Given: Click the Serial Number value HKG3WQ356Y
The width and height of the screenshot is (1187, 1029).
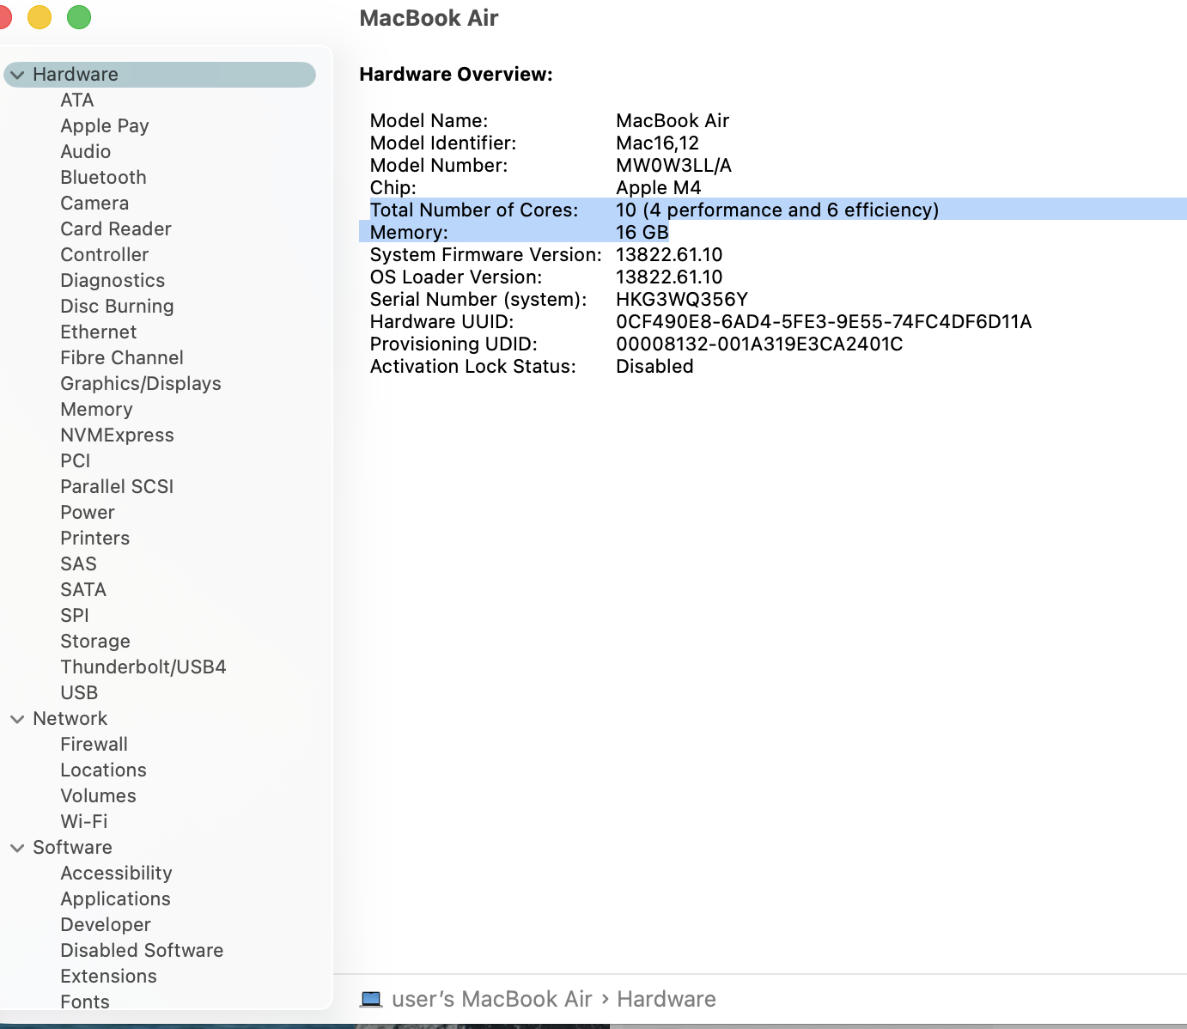Looking at the screenshot, I should click(x=681, y=299).
